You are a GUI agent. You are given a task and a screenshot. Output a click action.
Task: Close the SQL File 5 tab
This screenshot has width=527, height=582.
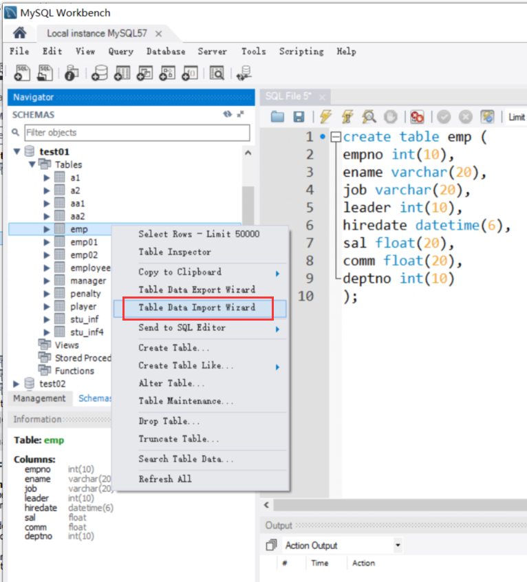pos(322,97)
